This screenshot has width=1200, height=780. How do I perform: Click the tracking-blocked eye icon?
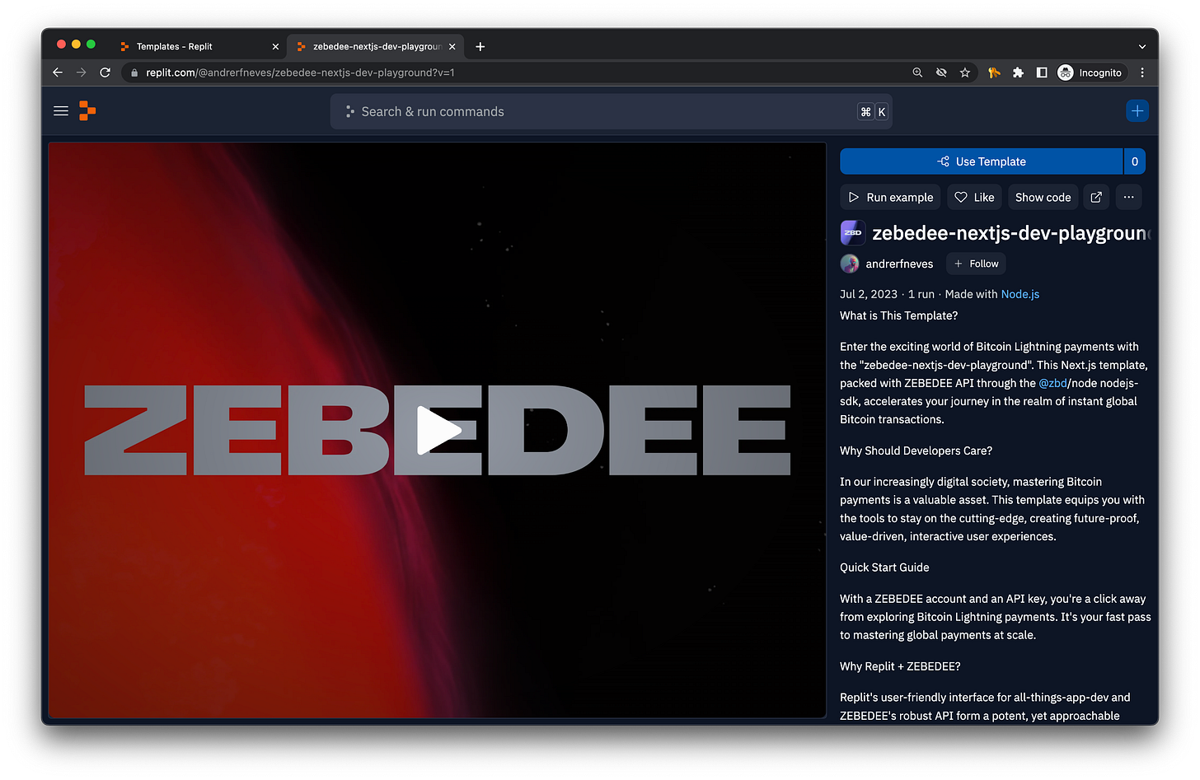click(x=941, y=72)
